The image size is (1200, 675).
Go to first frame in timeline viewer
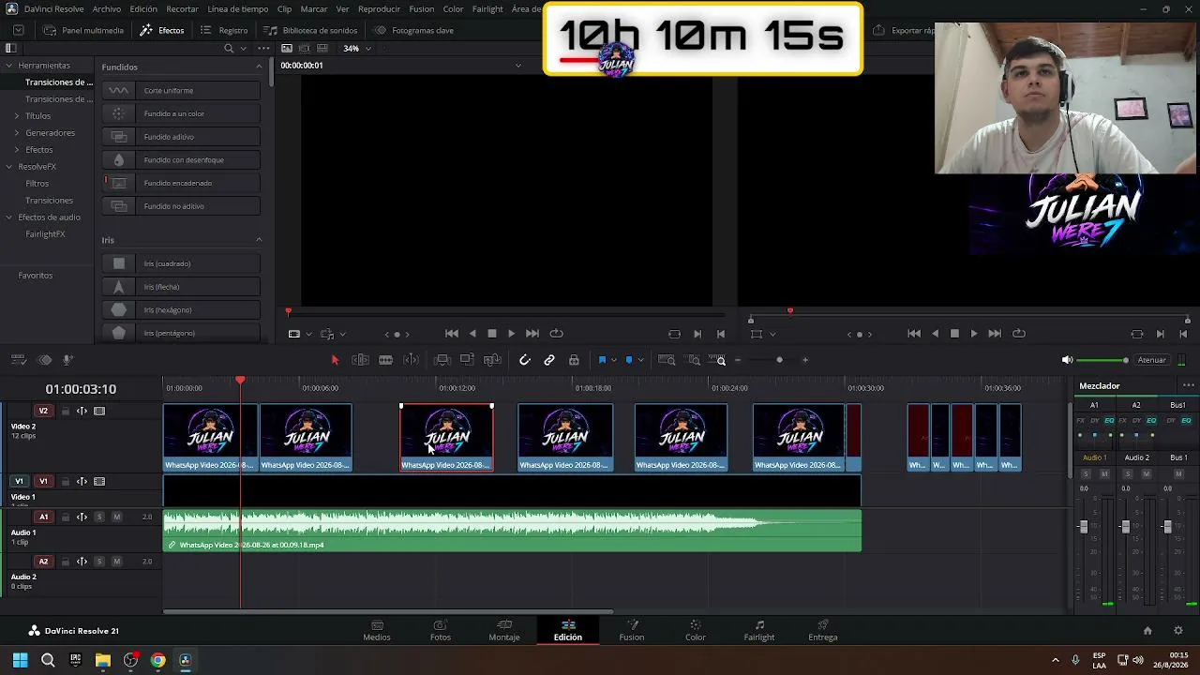(914, 334)
